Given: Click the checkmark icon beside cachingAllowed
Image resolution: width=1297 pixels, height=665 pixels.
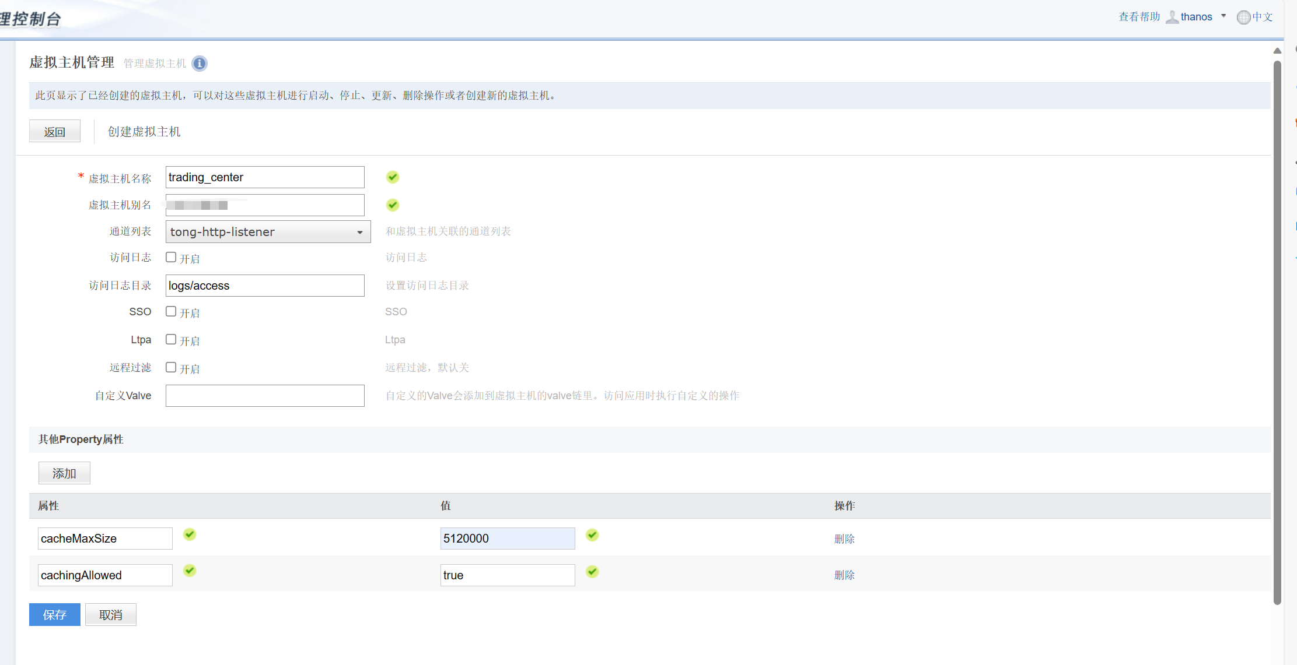Looking at the screenshot, I should pyautogui.click(x=190, y=571).
